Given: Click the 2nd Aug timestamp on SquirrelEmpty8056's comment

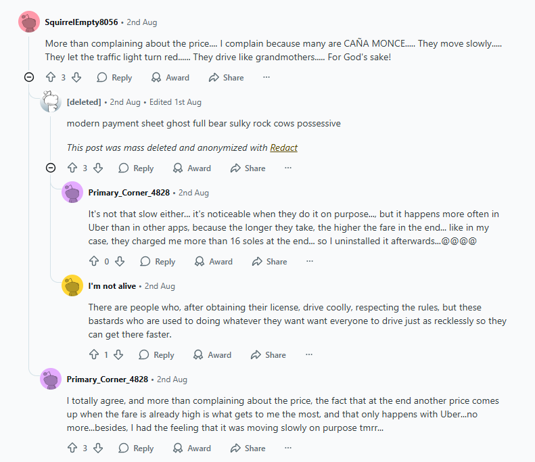Looking at the screenshot, I should (142, 22).
